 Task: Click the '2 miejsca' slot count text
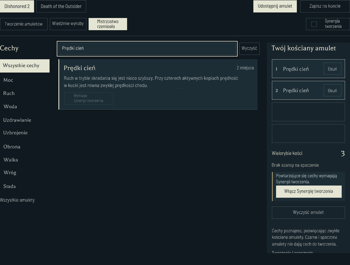[x=245, y=68]
